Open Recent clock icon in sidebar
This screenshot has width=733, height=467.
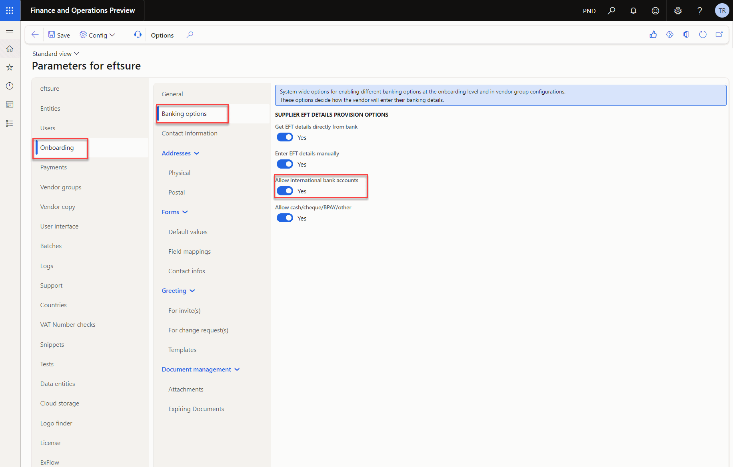click(x=10, y=86)
